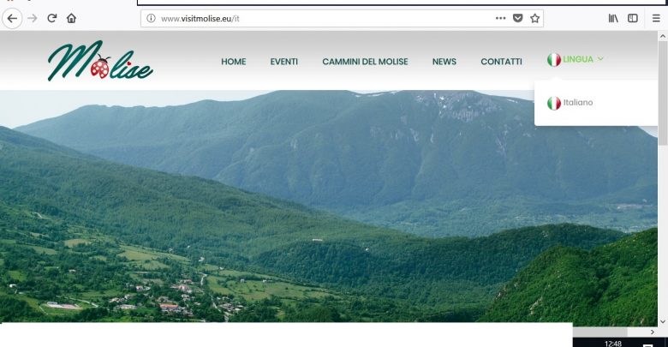Image resolution: width=668 pixels, height=347 pixels.
Task: Click the address bar URL field
Action: click(x=324, y=18)
